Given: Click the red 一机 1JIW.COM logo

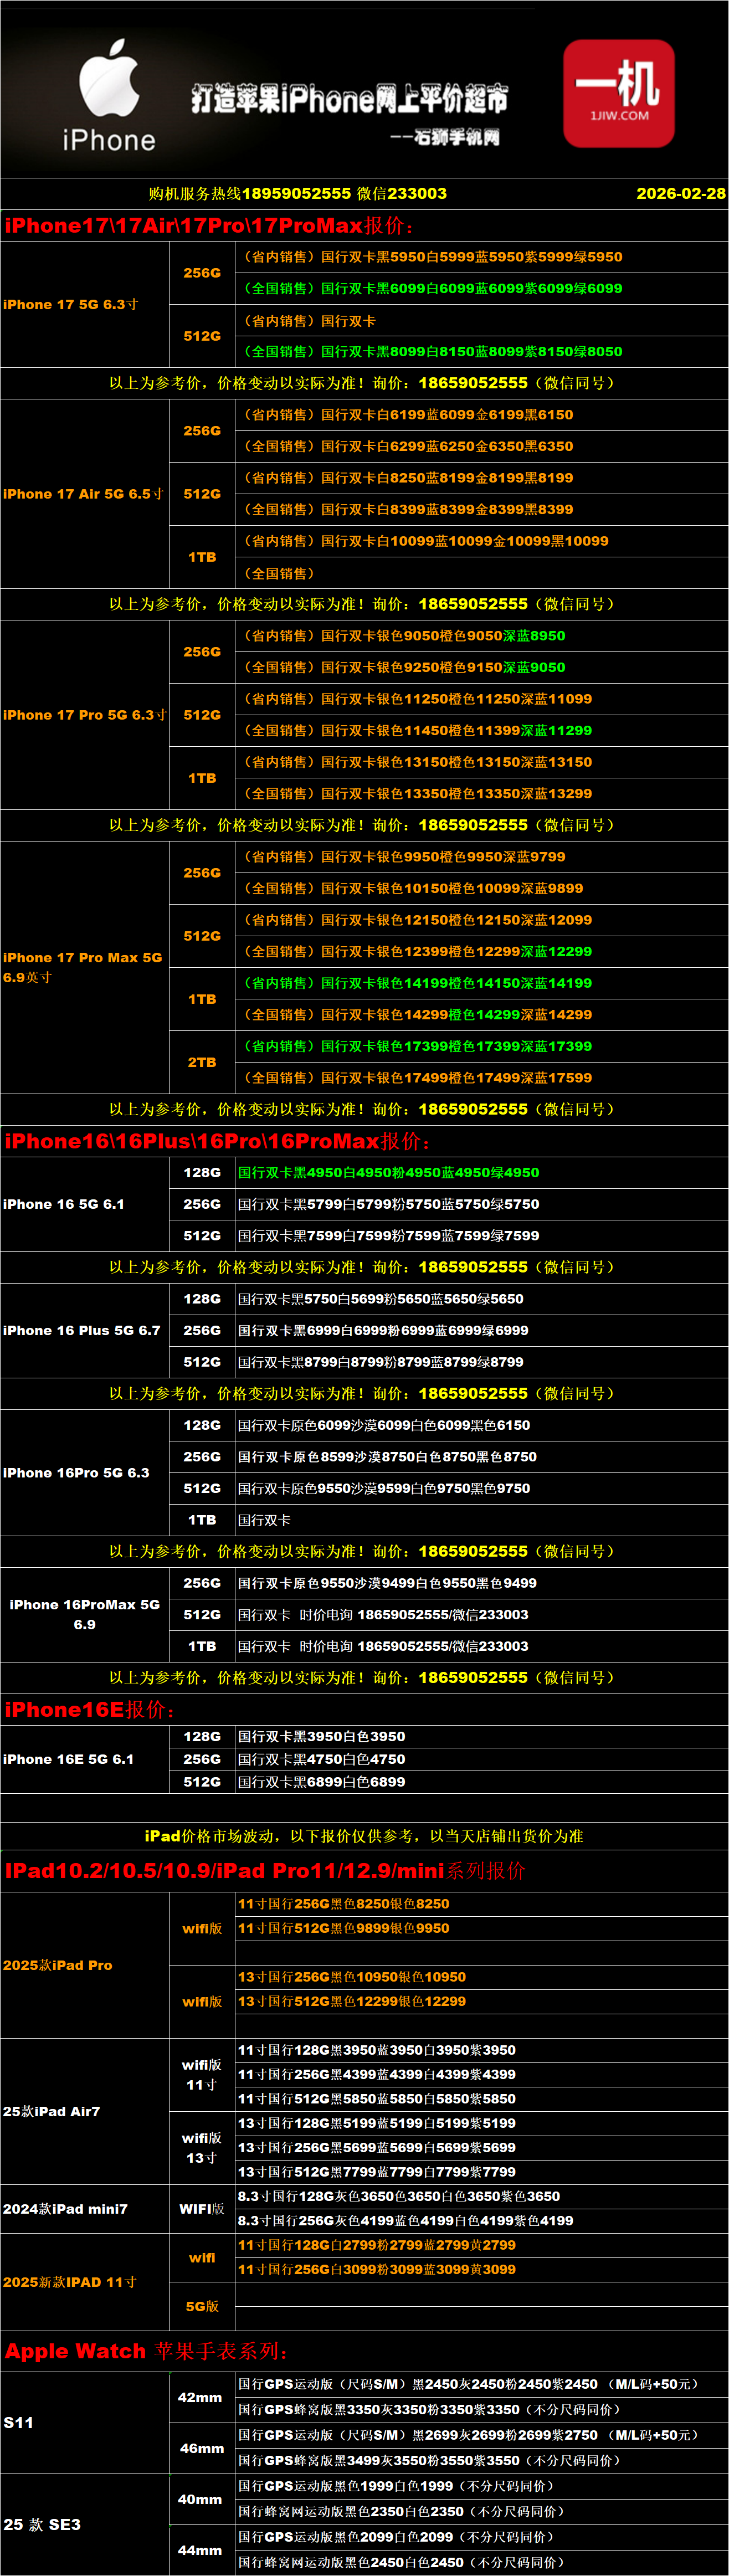Looking at the screenshot, I should click(x=618, y=93).
